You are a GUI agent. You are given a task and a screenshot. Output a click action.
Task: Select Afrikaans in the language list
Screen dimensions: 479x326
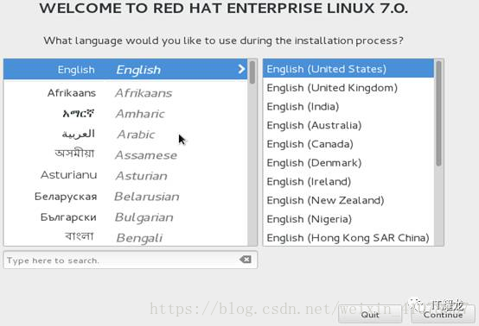click(x=125, y=92)
